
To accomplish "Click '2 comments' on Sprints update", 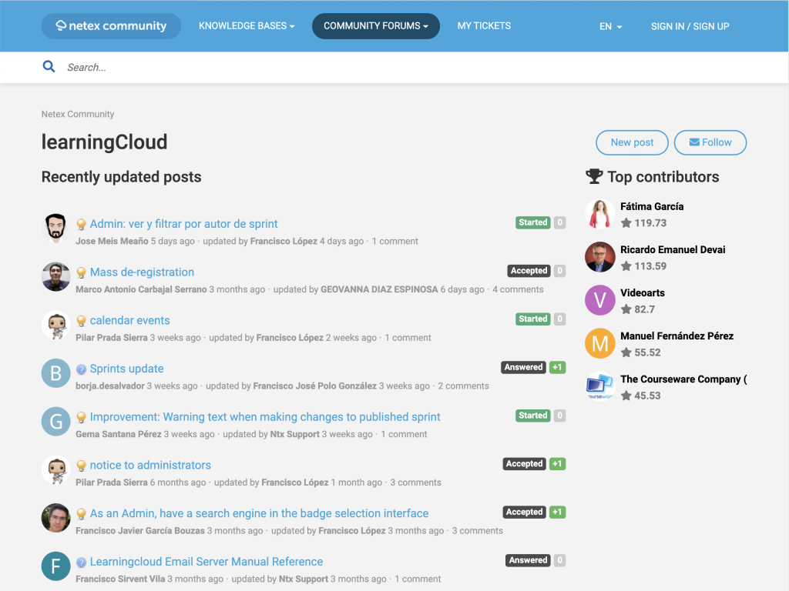I will click(463, 386).
